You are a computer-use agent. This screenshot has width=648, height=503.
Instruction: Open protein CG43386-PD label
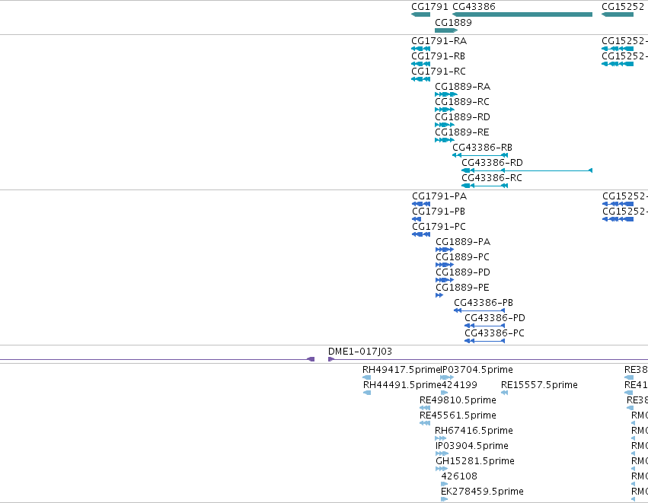point(495,318)
